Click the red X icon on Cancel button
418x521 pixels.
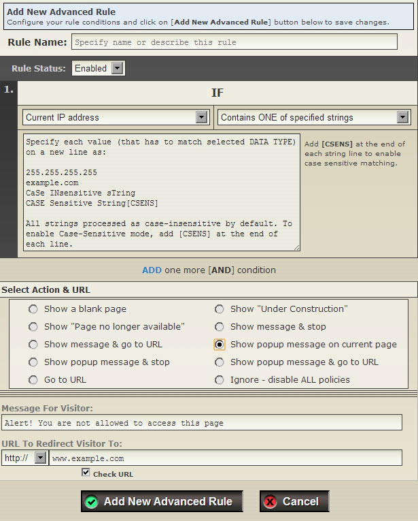[270, 502]
